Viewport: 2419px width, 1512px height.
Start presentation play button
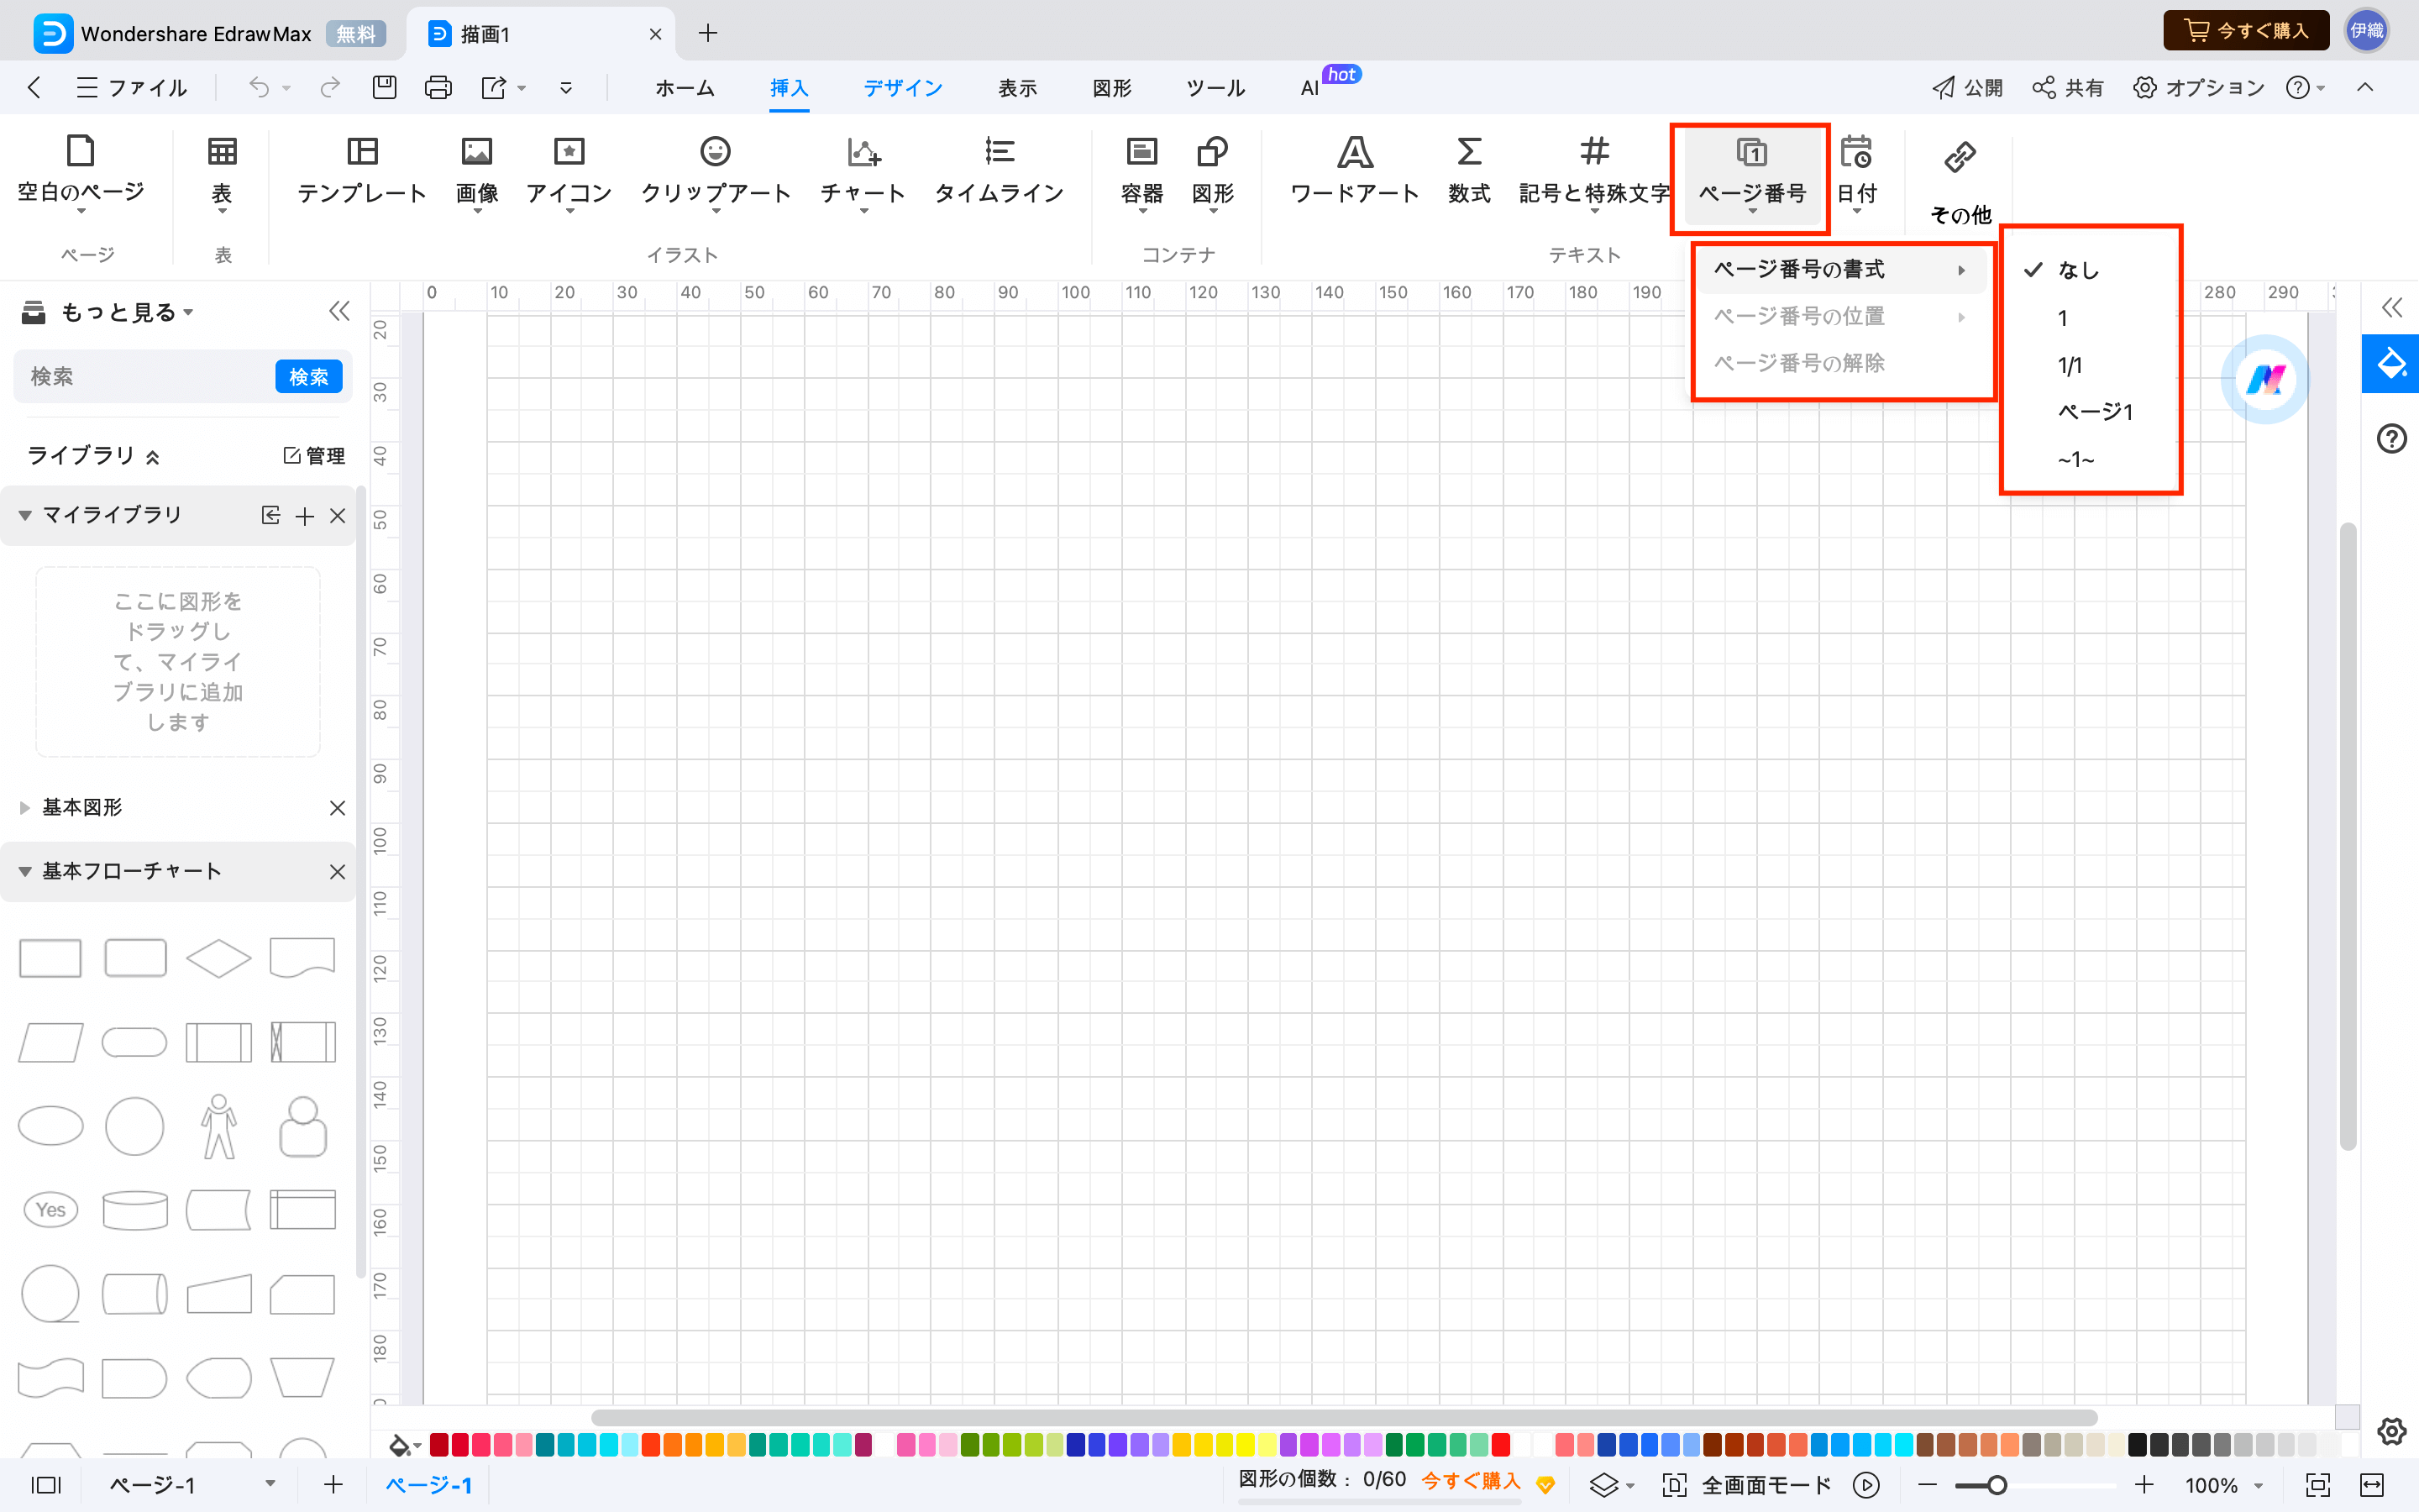point(1866,1485)
